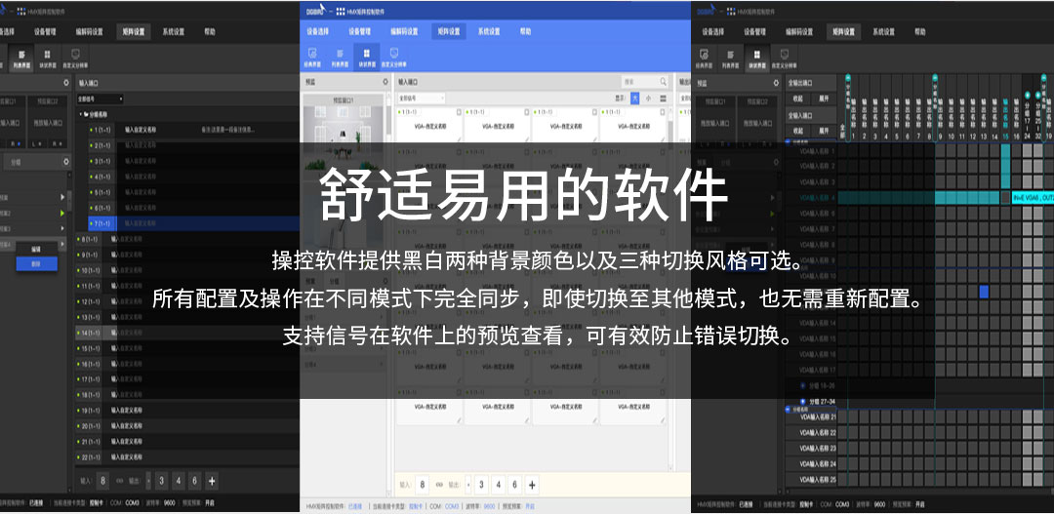The height and width of the screenshot is (514, 1054).
Task: Open 全部信号 dropdown in light middle window
Action: click(x=422, y=99)
